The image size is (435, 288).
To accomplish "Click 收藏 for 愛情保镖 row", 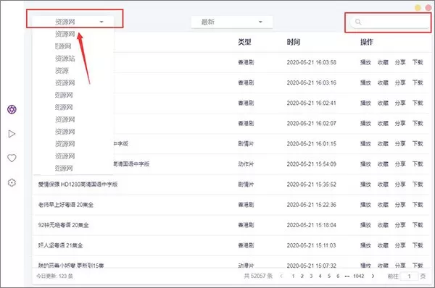I will tap(383, 184).
